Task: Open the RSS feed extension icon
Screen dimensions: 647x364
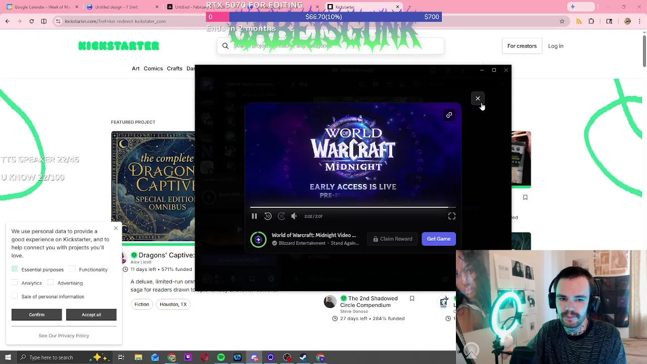Action: tap(579, 21)
